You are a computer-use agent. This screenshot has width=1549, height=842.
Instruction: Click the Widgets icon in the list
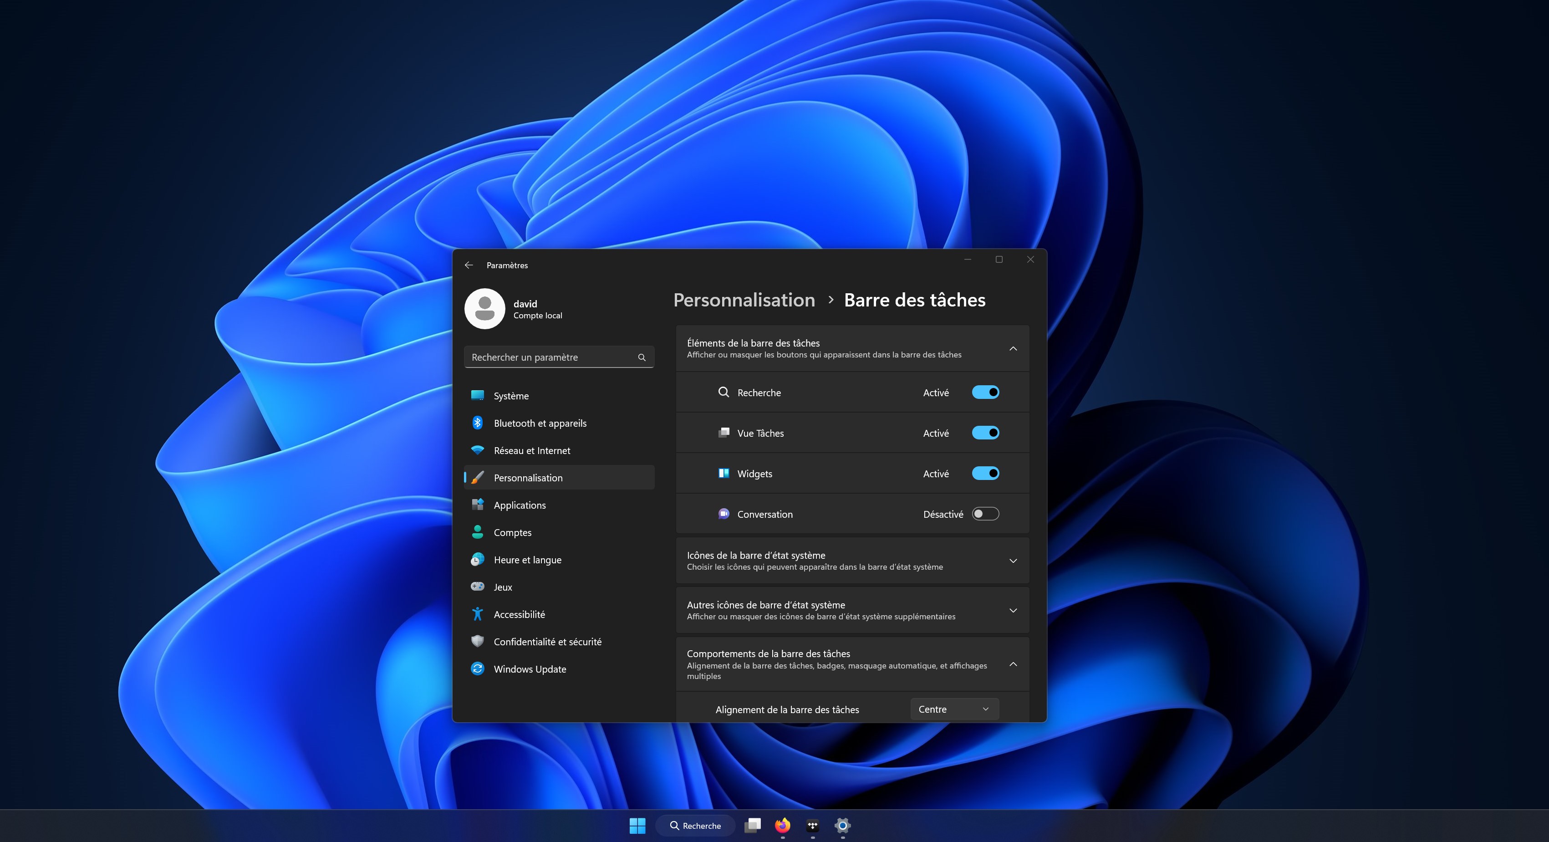[724, 473]
